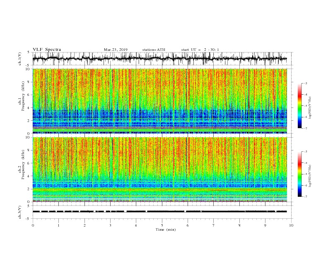Click the time-axis tick label '1'

[x=58, y=225]
